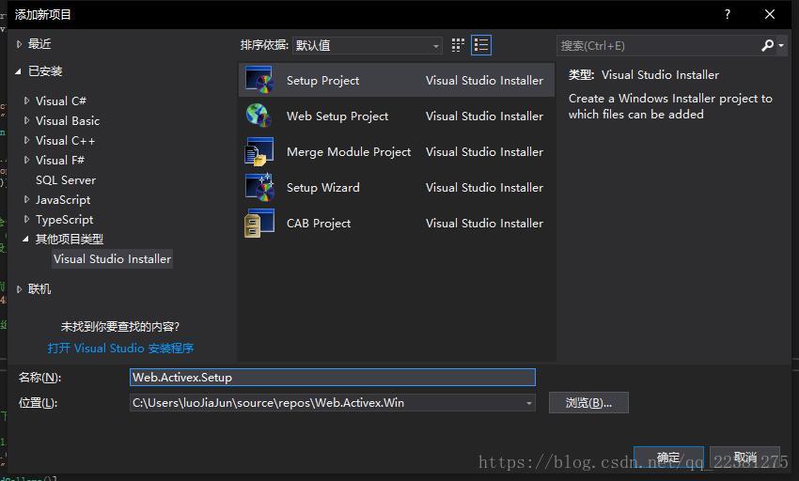Select the Setup Wizard template name

click(x=323, y=188)
